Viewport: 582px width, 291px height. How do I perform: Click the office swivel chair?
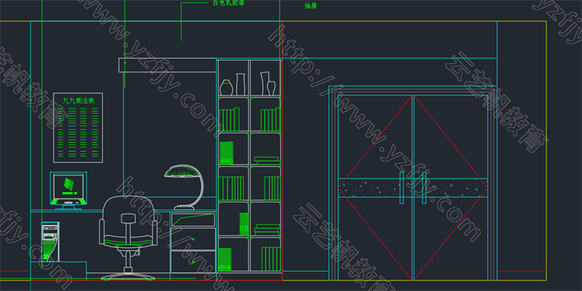128,237
